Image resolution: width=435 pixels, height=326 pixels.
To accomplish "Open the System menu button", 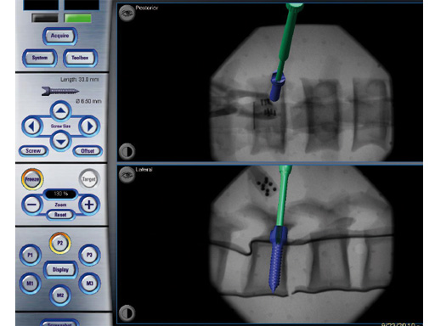I will tap(40, 58).
